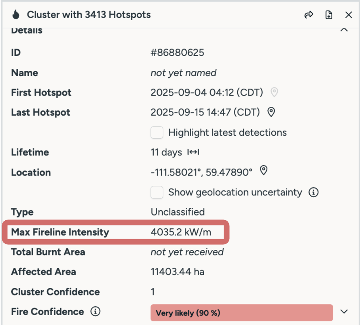Image resolution: width=360 pixels, height=325 pixels.
Task: Close the cluster details panel
Action: coord(348,15)
